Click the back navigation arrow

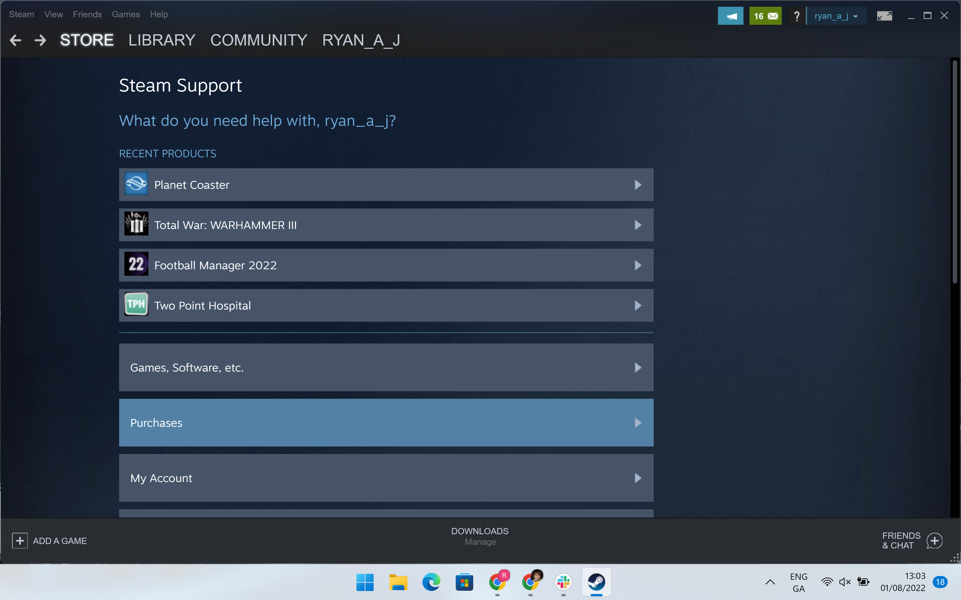[x=16, y=40]
